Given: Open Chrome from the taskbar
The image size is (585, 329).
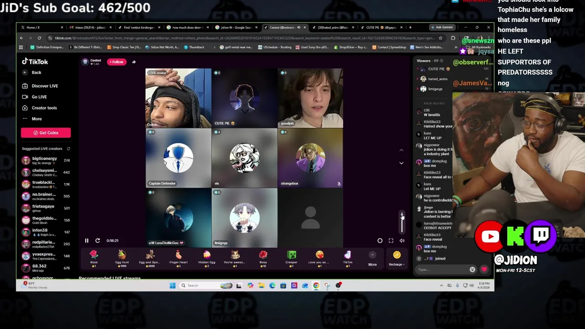Looking at the screenshot, I should tap(316, 286).
